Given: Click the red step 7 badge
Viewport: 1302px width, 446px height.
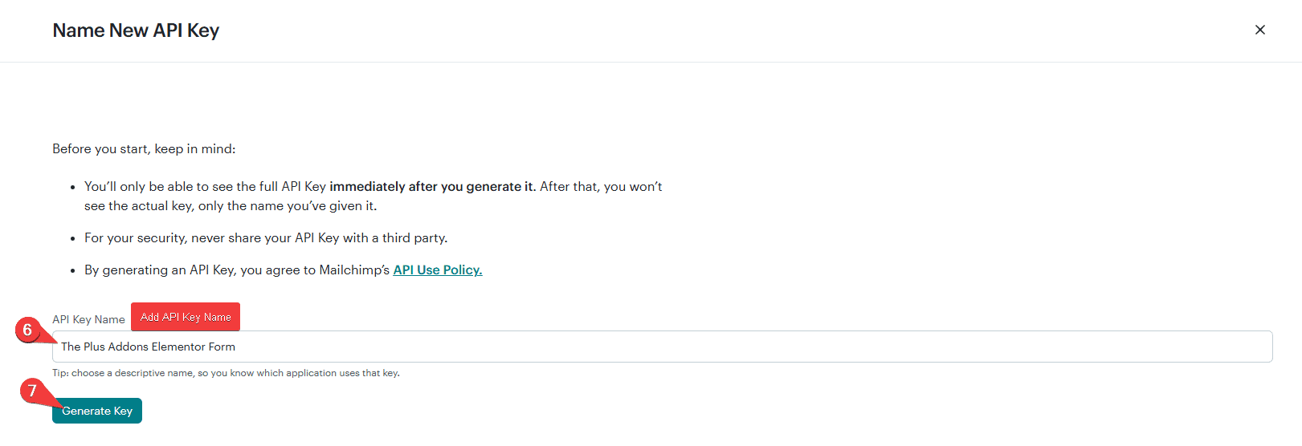Looking at the screenshot, I should [x=32, y=391].
